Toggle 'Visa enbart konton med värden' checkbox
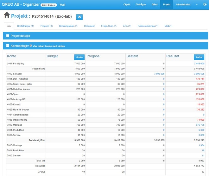The width and height of the screenshot is (209, 176). [x=31, y=46]
